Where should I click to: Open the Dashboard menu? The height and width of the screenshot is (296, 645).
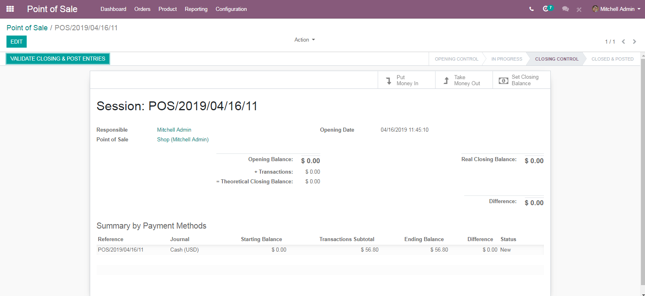click(x=113, y=9)
